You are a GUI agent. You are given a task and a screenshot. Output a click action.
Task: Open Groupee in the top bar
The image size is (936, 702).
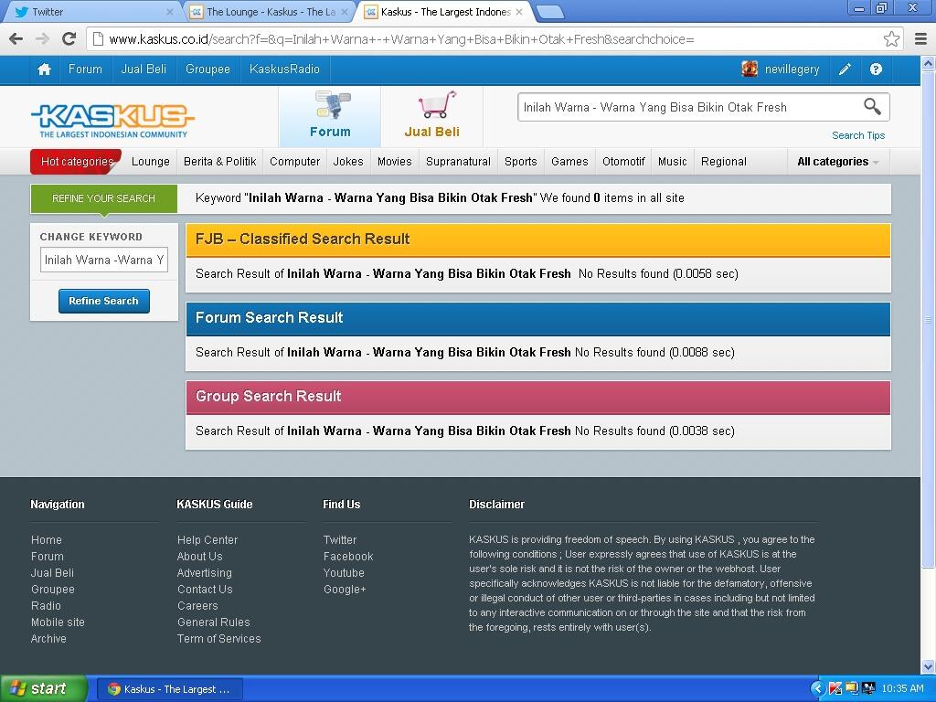pos(207,69)
